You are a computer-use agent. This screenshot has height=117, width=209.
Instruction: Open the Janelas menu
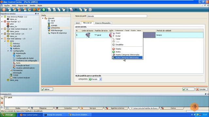click(32, 6)
